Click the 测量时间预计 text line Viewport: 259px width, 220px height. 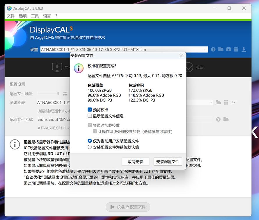click(54, 111)
